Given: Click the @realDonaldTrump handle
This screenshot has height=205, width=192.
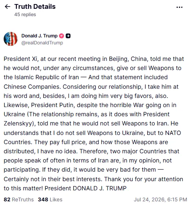Looking at the screenshot, I should click(x=42, y=43).
